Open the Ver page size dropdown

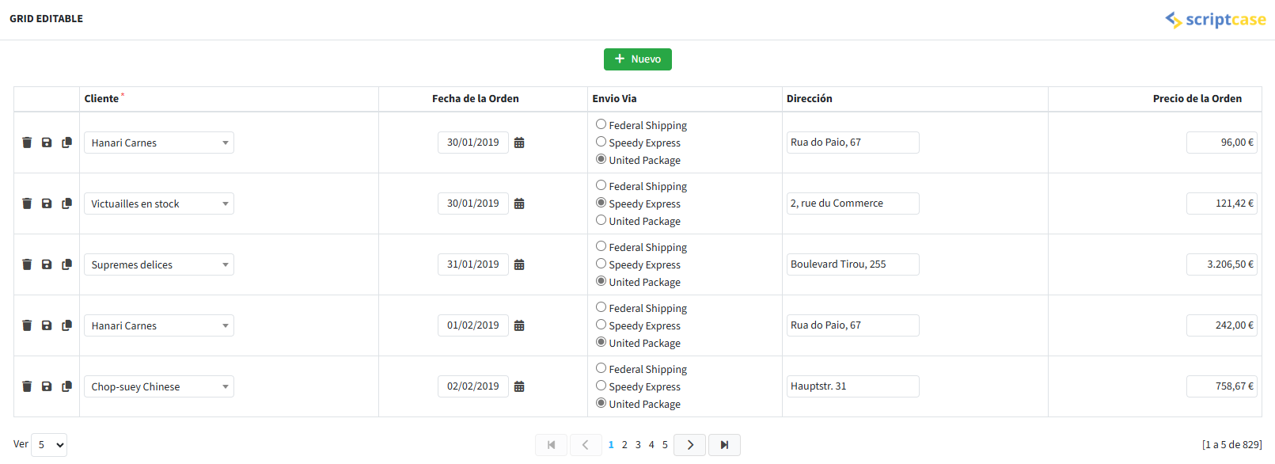point(50,444)
